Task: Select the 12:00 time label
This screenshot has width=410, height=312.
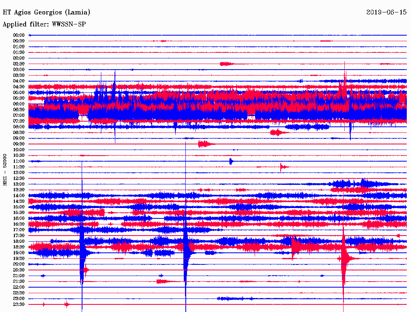Action: coord(19,173)
